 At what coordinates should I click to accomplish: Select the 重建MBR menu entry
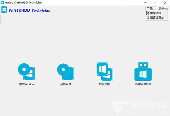coord(156,13)
